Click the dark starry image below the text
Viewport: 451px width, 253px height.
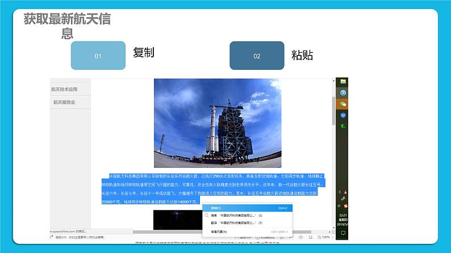point(178,220)
